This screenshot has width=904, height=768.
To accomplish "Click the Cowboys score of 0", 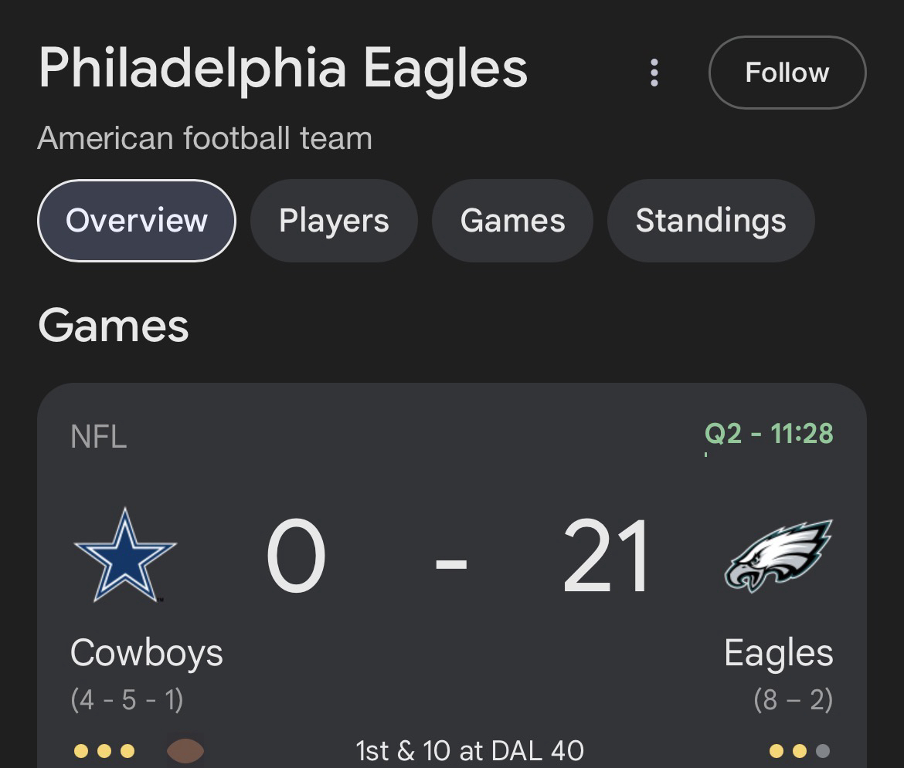I will (x=296, y=556).
